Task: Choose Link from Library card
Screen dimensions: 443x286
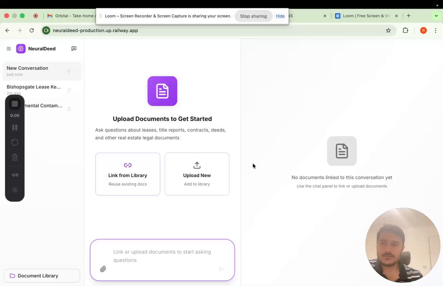Action: (x=128, y=174)
